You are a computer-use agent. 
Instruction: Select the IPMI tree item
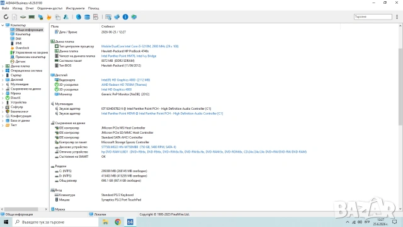coord(18,44)
